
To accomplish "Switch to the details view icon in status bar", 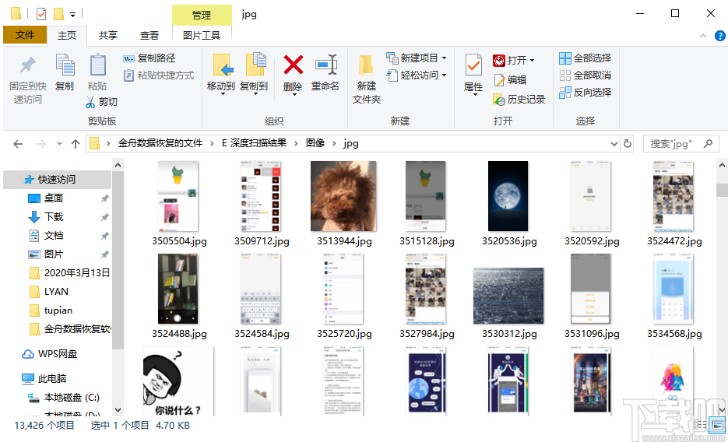I will [x=699, y=424].
